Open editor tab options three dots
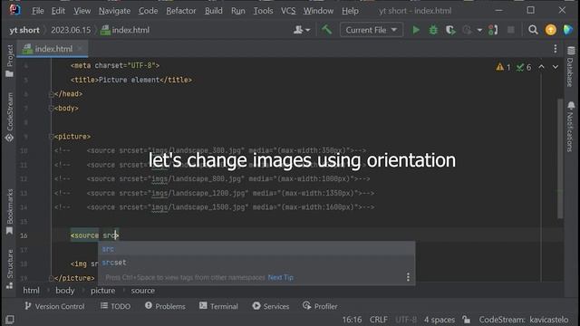The height and width of the screenshot is (326, 580). point(556,49)
